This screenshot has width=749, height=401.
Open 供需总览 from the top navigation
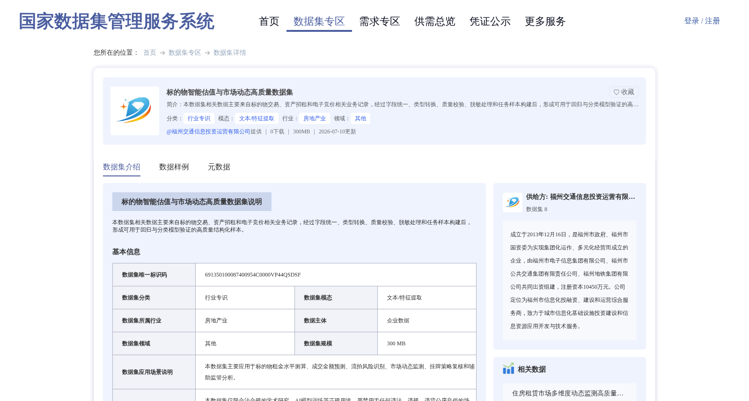(435, 22)
